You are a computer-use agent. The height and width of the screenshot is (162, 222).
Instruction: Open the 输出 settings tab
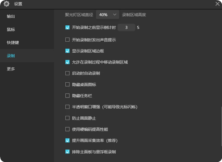click(11, 16)
